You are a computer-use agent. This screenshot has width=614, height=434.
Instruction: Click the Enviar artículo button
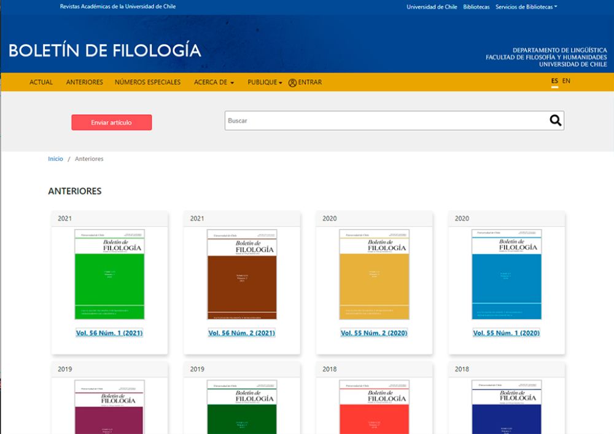tap(112, 122)
